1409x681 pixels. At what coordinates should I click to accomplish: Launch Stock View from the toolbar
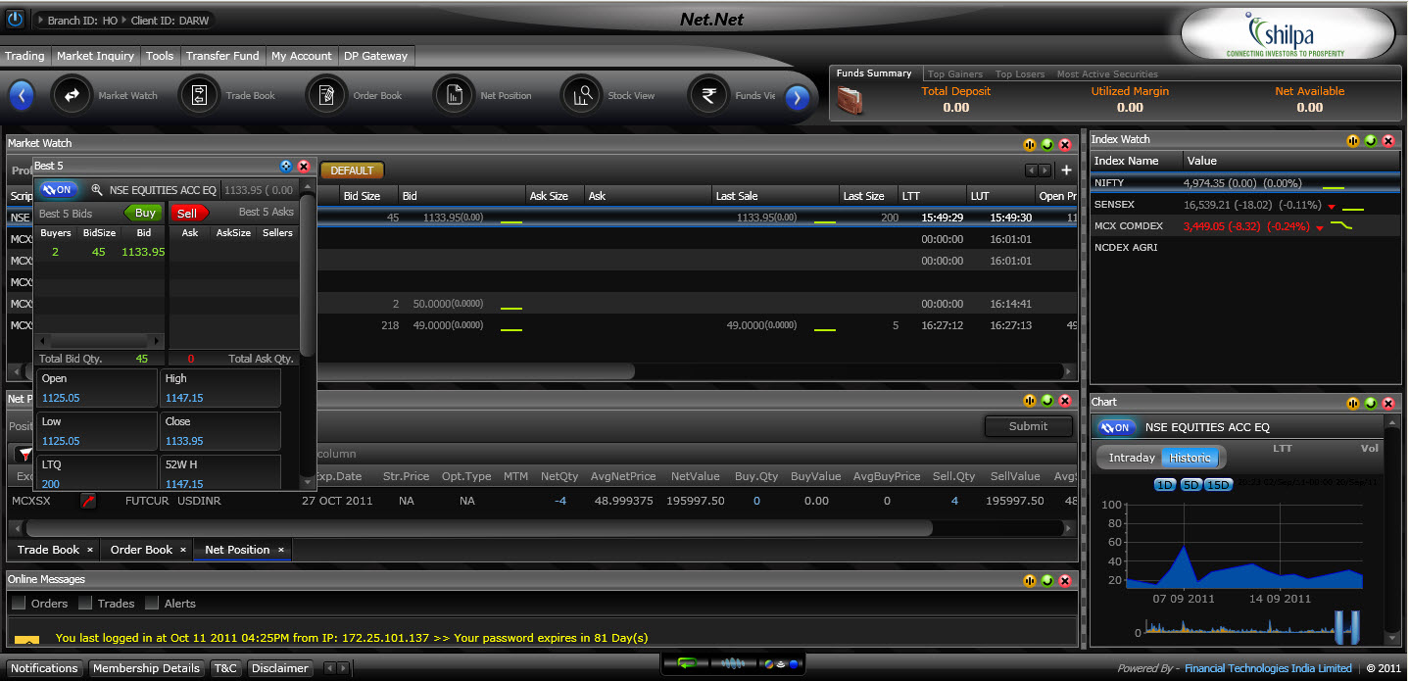point(581,95)
